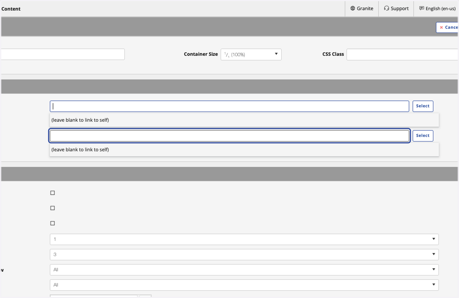Click the CSS Class label
The height and width of the screenshot is (298, 459).
click(333, 54)
